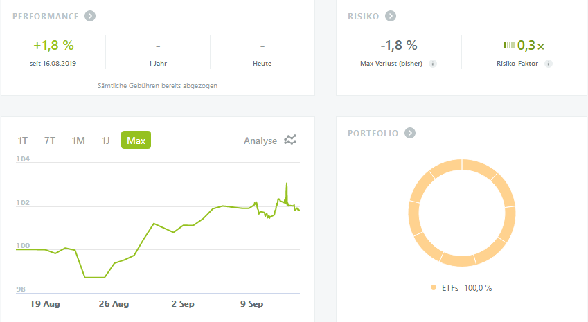
Task: Open Risiko details arrow icon
Action: pos(391,16)
